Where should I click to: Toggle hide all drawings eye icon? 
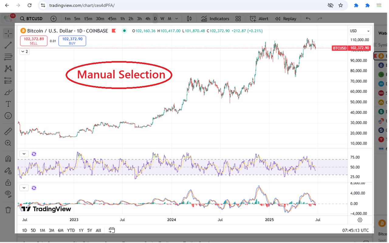8,194
